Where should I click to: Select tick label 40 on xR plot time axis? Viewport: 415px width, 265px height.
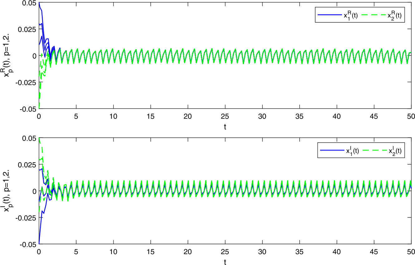(x=337, y=116)
